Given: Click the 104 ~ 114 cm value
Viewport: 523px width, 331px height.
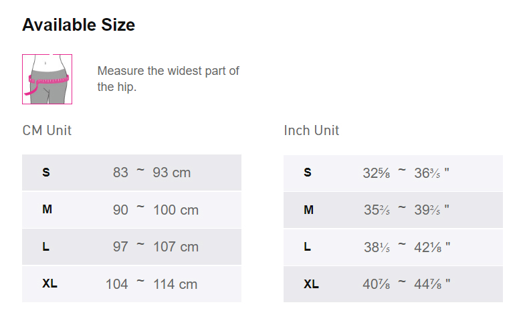Looking at the screenshot, I should pos(151,284).
